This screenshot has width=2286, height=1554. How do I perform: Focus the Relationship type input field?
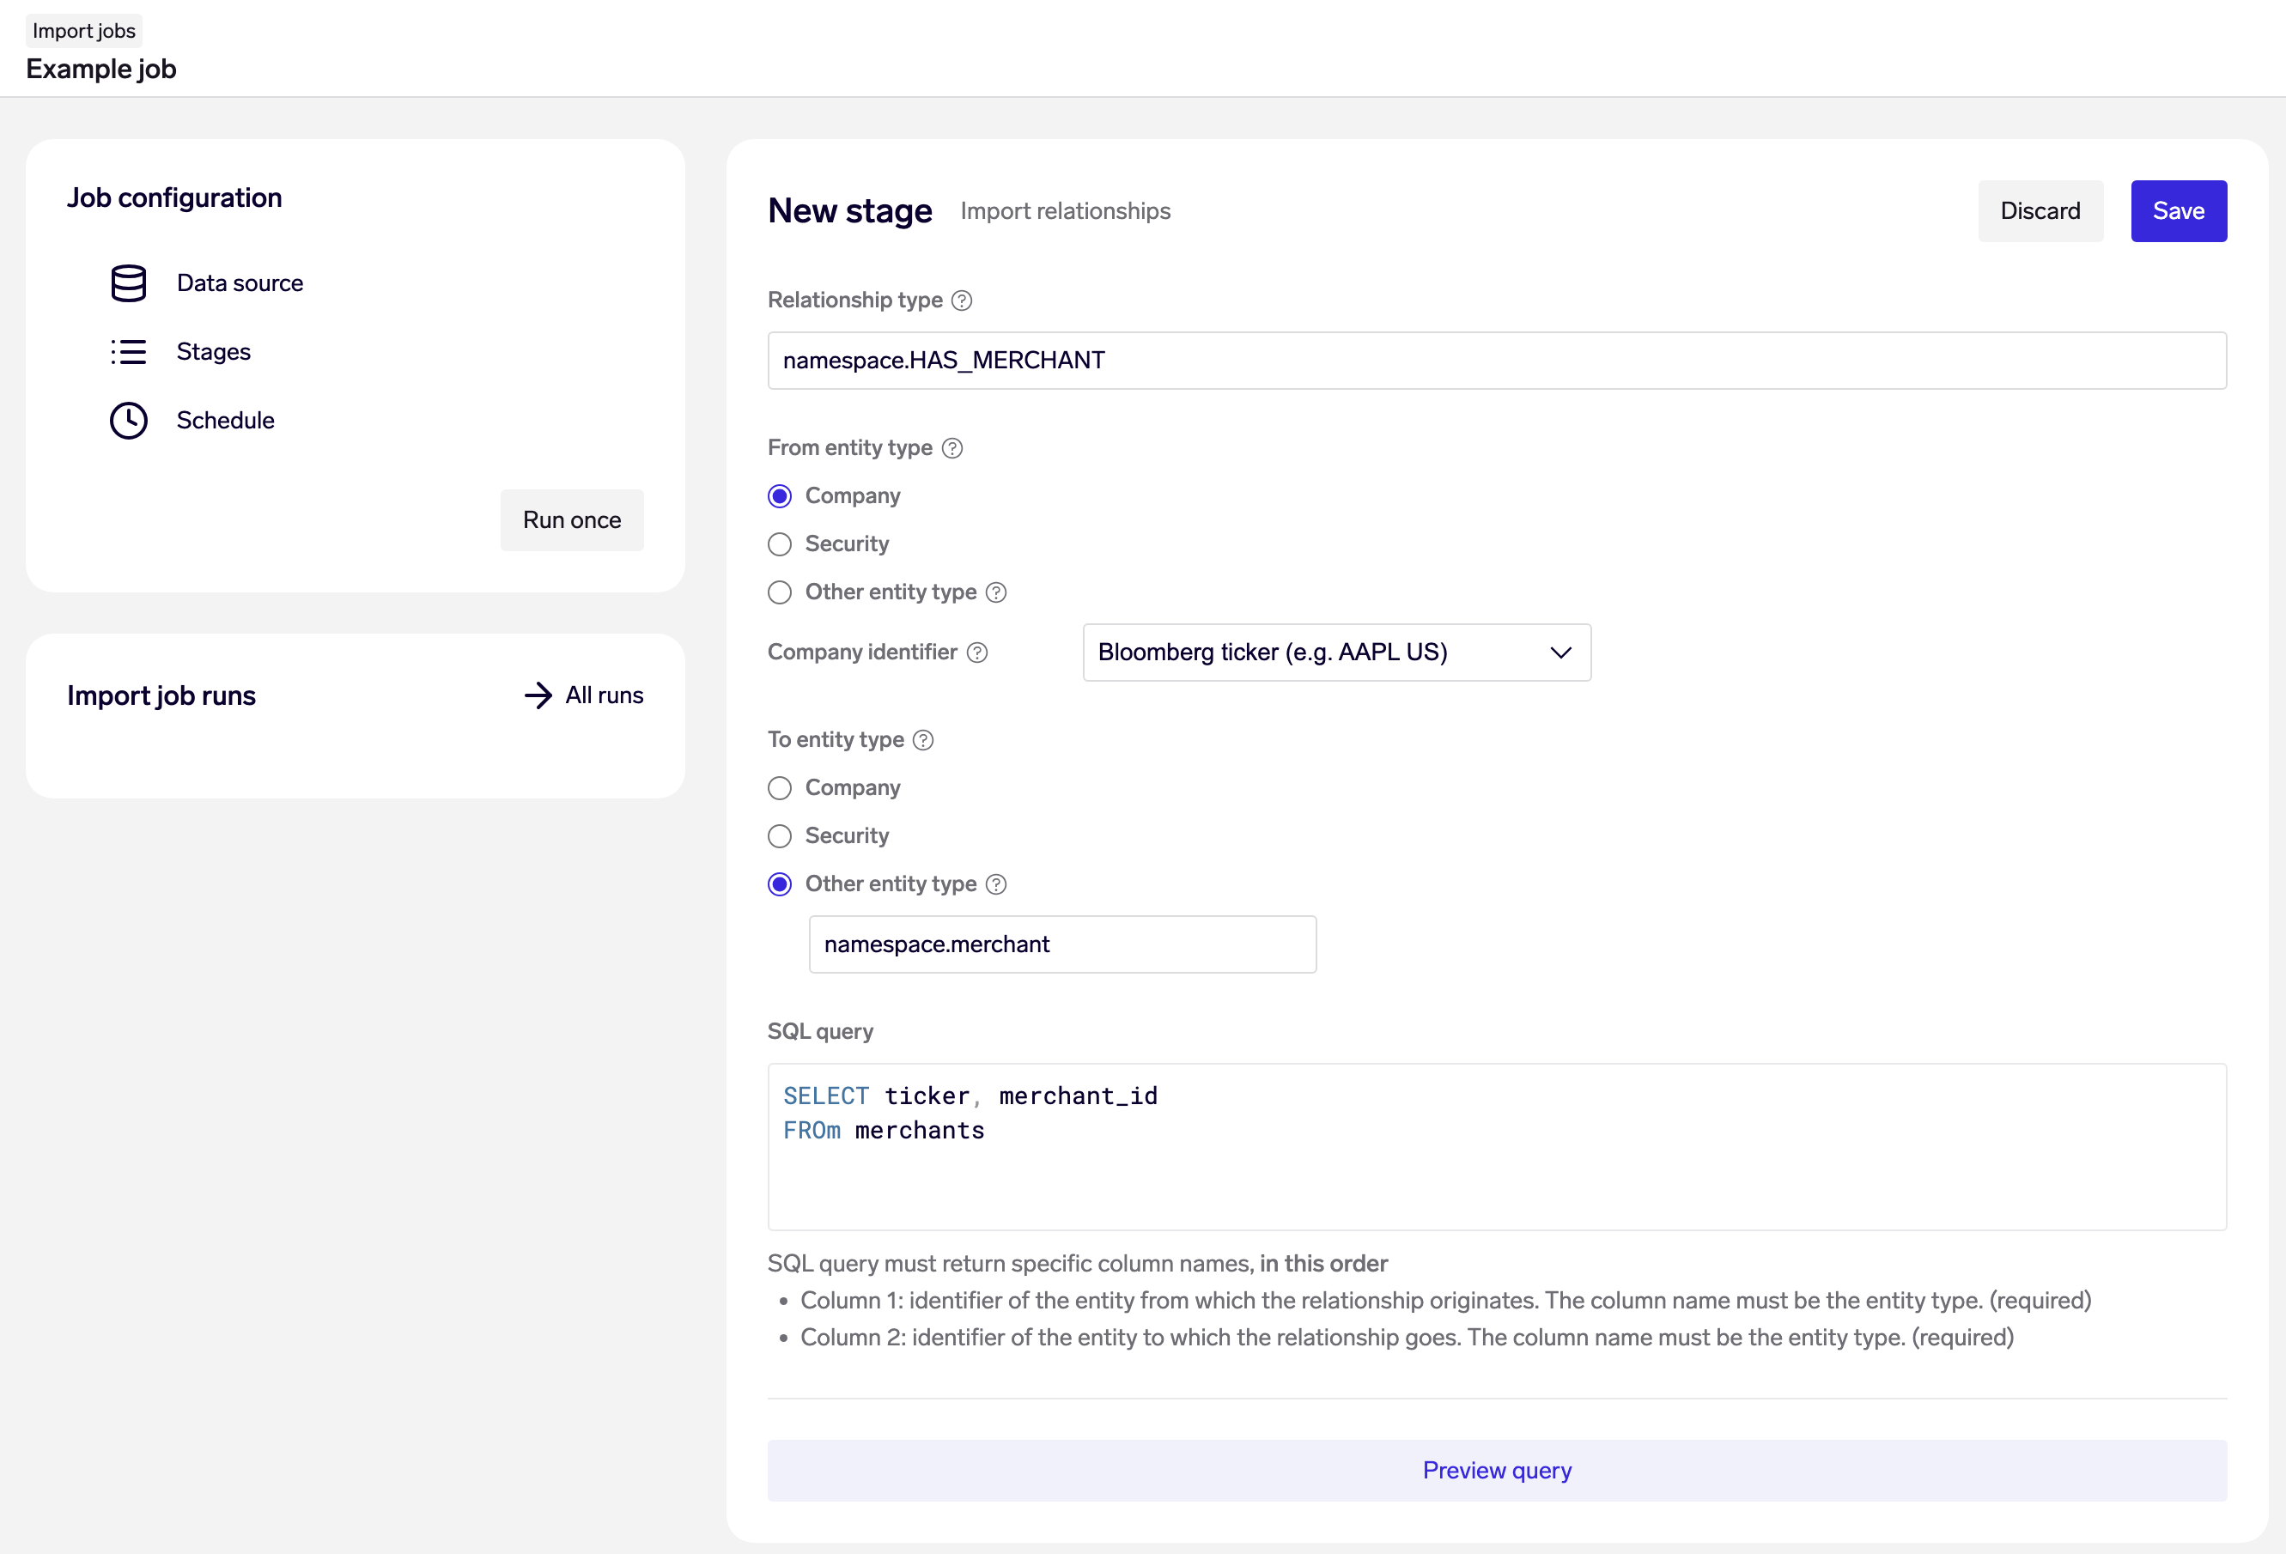coord(1497,361)
